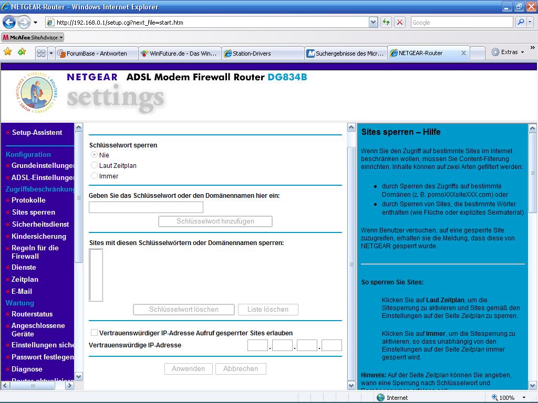Open the tab list dropdown arrow

click(x=51, y=53)
